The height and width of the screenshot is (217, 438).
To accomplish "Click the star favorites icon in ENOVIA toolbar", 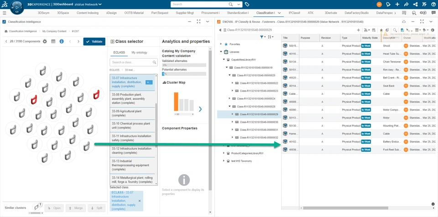I will [x=381, y=30].
